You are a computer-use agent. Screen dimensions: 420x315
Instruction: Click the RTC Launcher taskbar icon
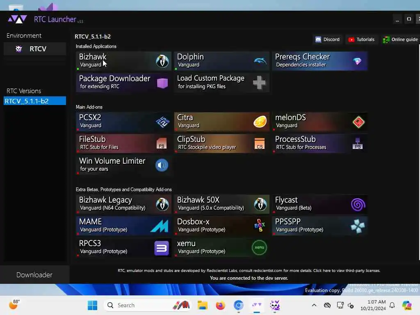[x=257, y=305]
